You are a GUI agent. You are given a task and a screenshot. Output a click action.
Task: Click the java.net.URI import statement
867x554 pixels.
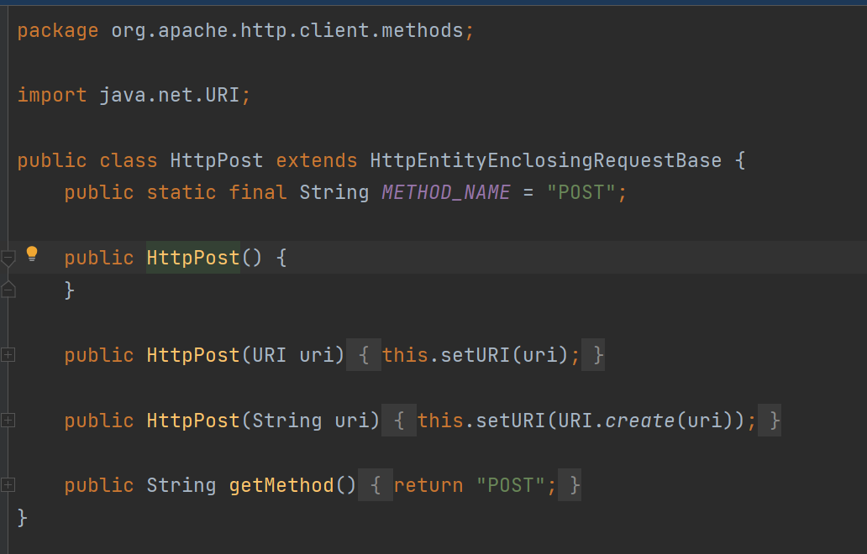pyautogui.click(x=169, y=95)
